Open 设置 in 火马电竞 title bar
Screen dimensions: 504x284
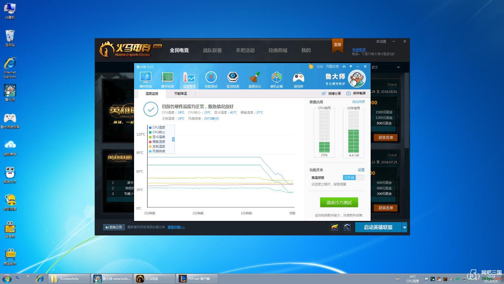click(381, 41)
